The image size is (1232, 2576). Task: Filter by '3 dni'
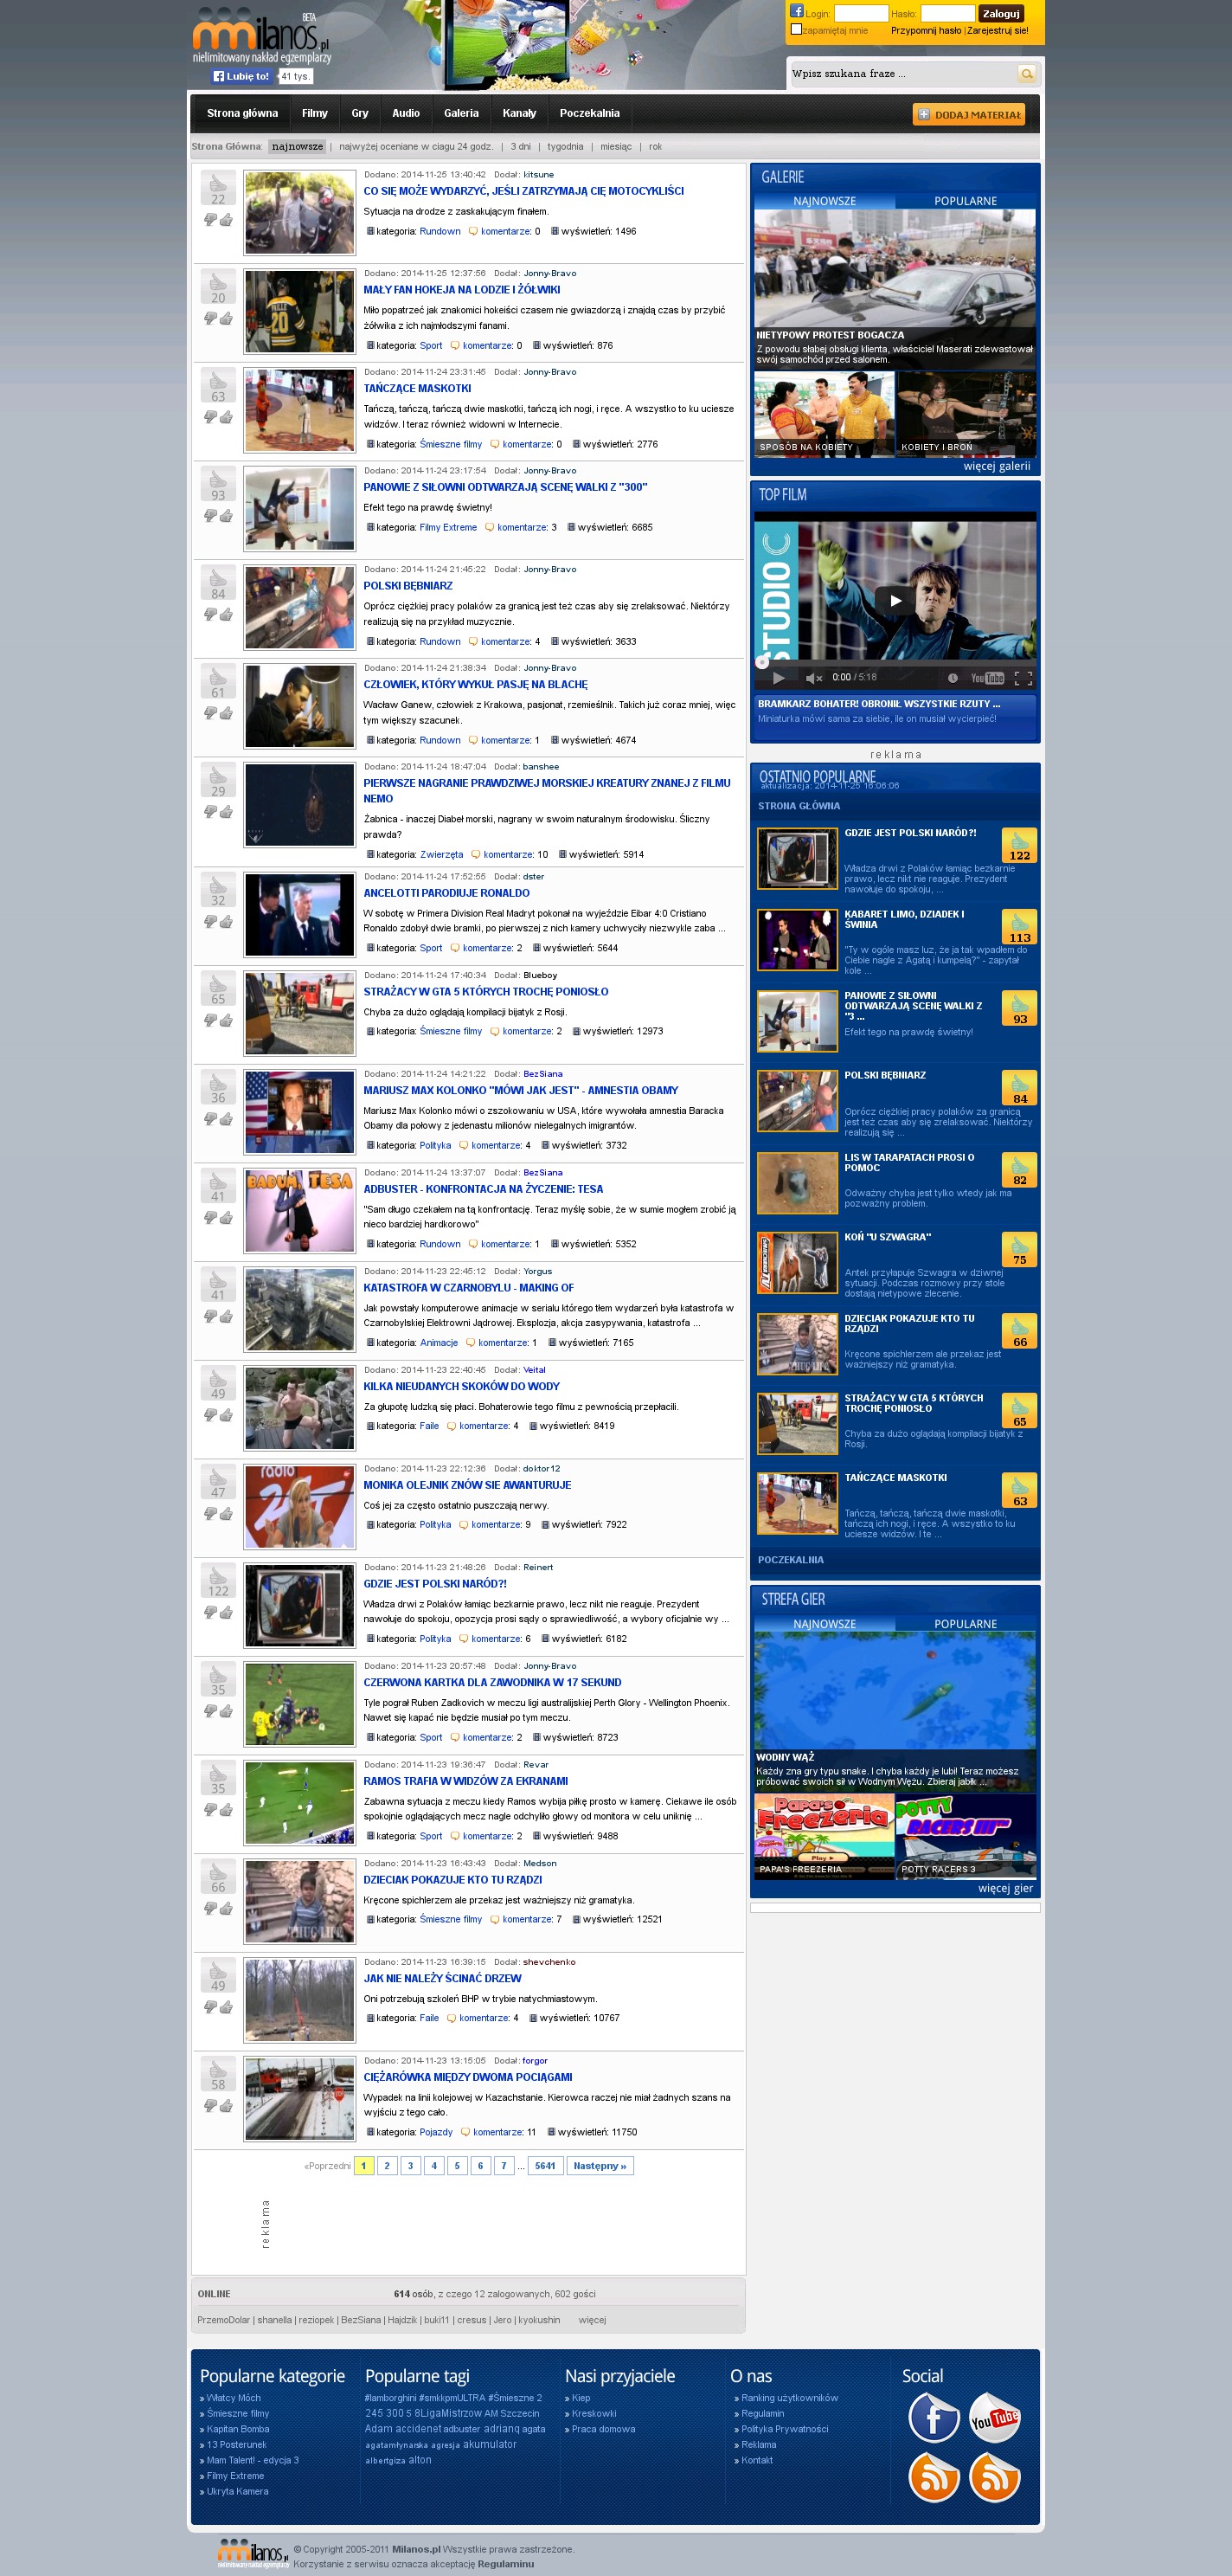tap(521, 147)
